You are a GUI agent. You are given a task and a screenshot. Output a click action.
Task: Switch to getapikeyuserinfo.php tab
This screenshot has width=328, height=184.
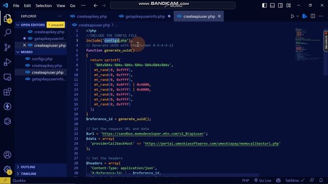[x=145, y=16]
